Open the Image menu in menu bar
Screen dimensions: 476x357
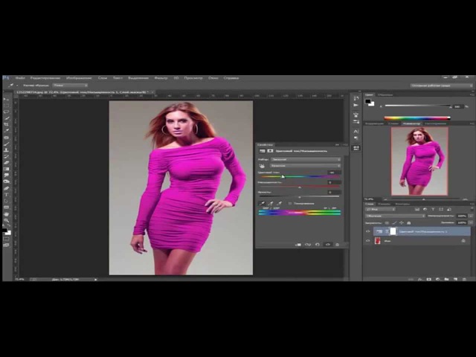coord(78,77)
